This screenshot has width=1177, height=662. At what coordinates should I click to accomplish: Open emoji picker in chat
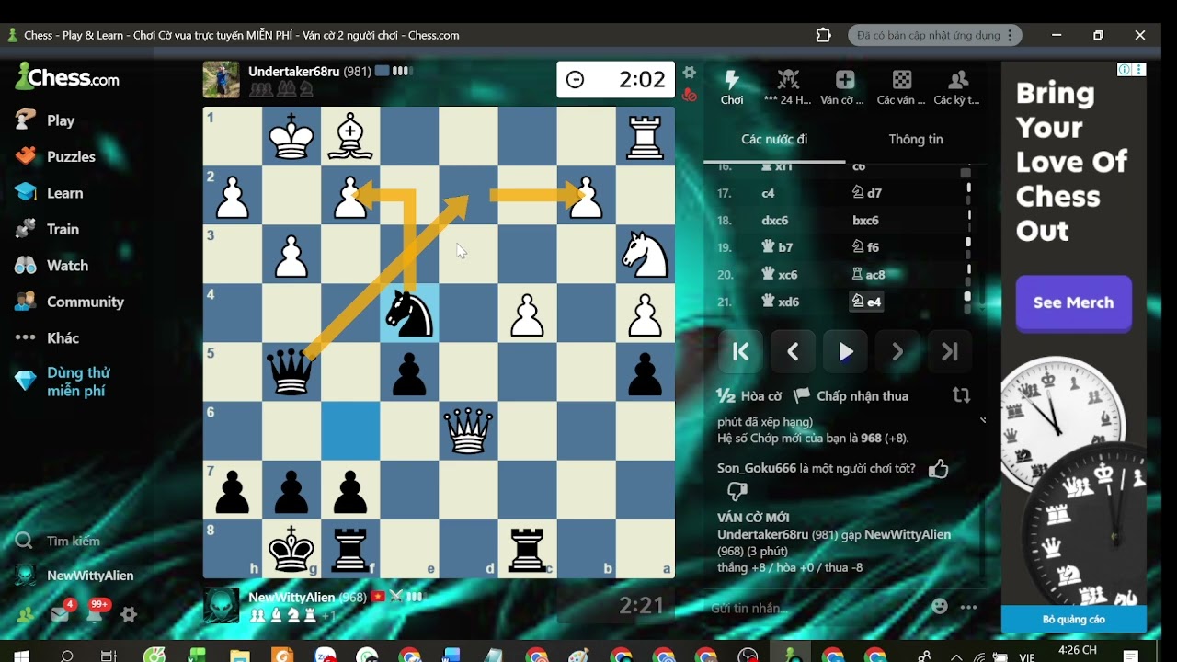(x=939, y=607)
